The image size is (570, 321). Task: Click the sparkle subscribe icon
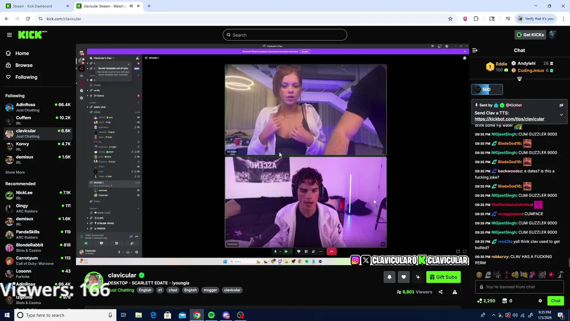(418, 277)
